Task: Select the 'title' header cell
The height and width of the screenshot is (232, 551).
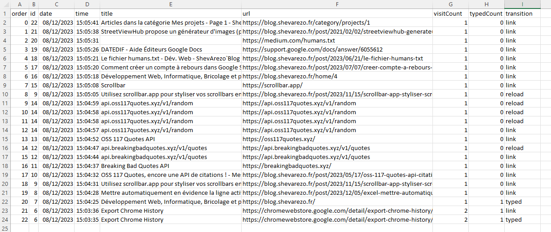Action: point(171,13)
